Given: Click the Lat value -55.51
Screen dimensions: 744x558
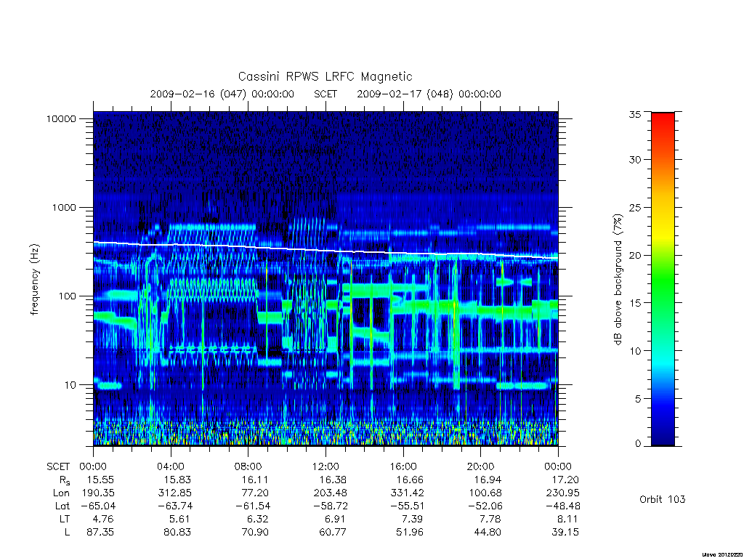Looking at the screenshot, I should [407, 506].
